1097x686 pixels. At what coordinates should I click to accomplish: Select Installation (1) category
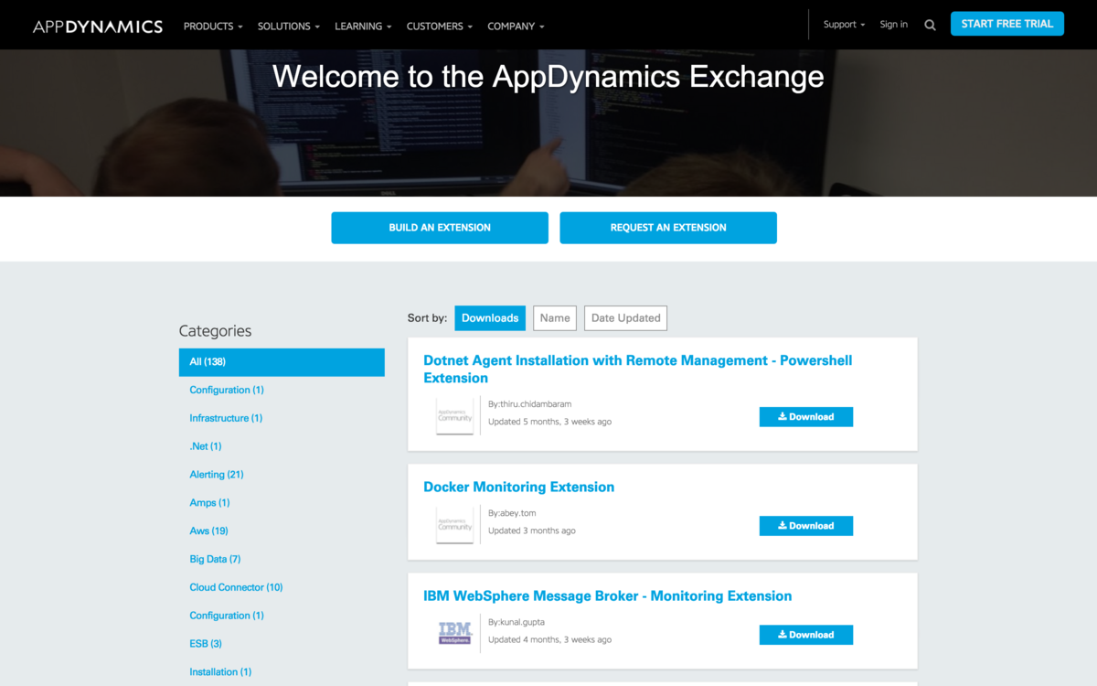click(x=220, y=672)
